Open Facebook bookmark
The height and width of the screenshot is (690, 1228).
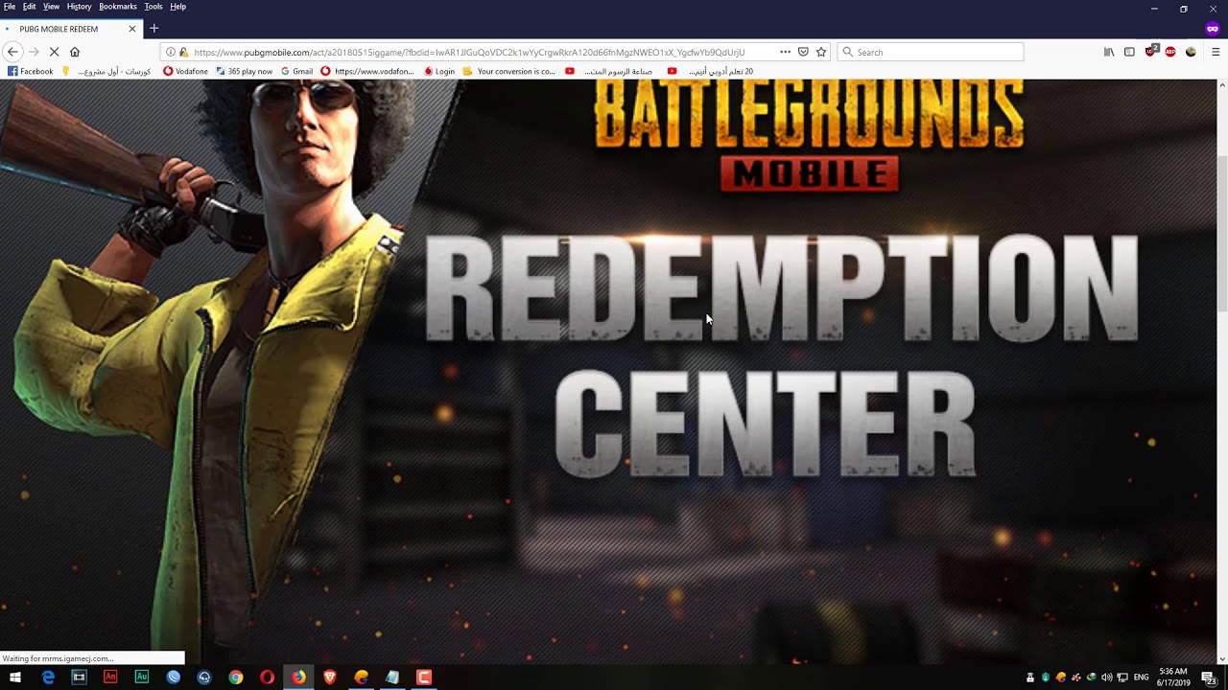pos(31,72)
